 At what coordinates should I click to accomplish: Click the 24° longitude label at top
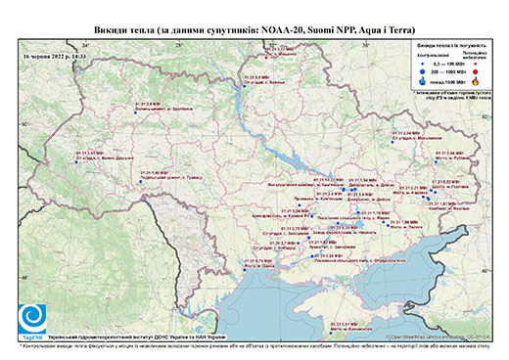86,45
